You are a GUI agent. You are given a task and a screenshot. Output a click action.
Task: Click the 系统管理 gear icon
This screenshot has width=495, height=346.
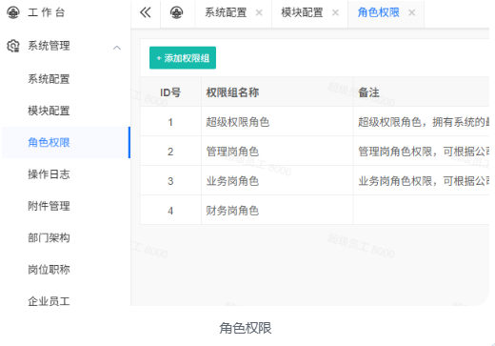click(13, 46)
